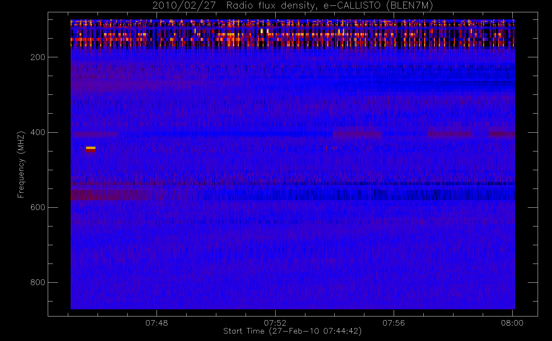The image size is (552, 341).
Task: Click the 07:56 time tick label
Action: [x=394, y=323]
